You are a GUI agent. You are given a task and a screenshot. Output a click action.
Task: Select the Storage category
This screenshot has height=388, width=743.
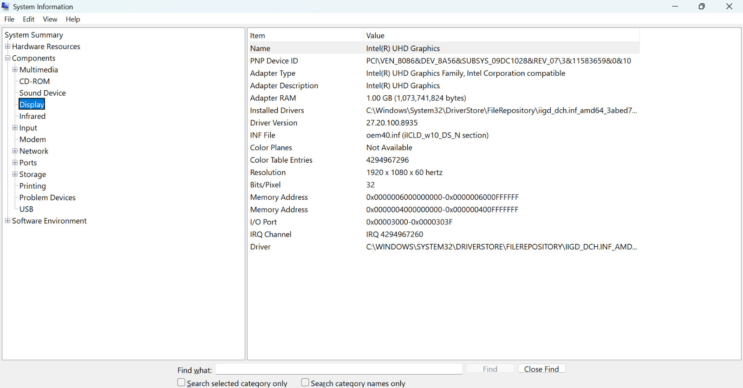pos(33,174)
